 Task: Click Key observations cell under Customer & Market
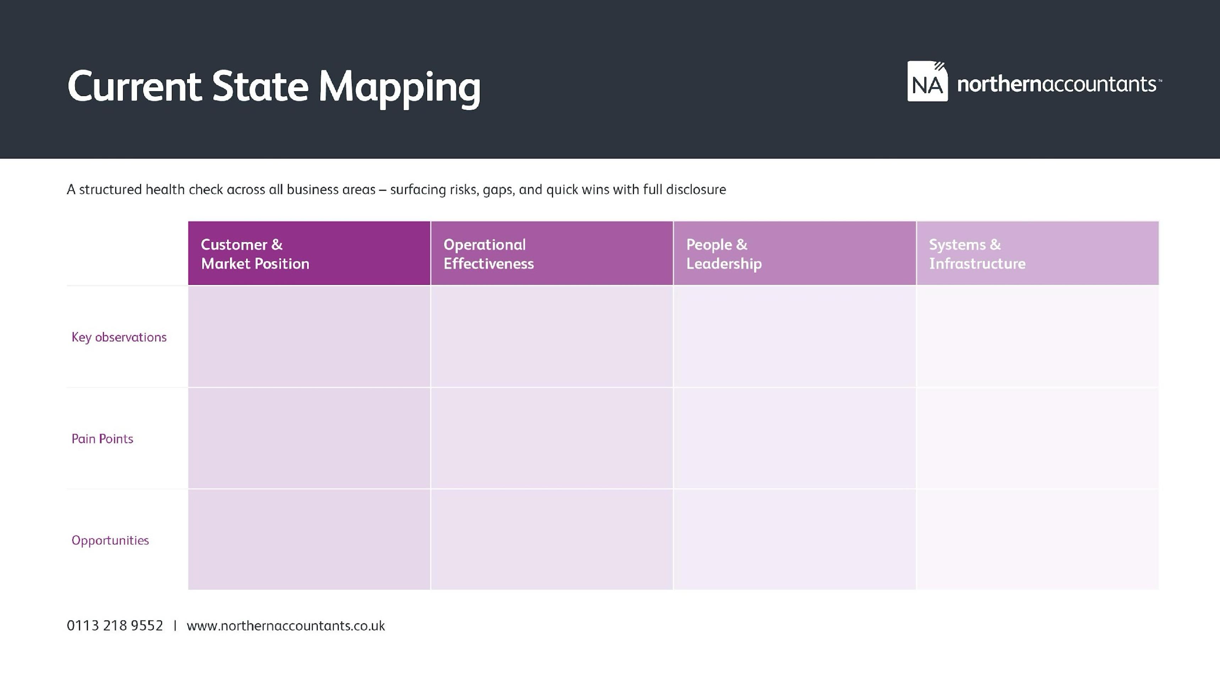[x=309, y=336]
